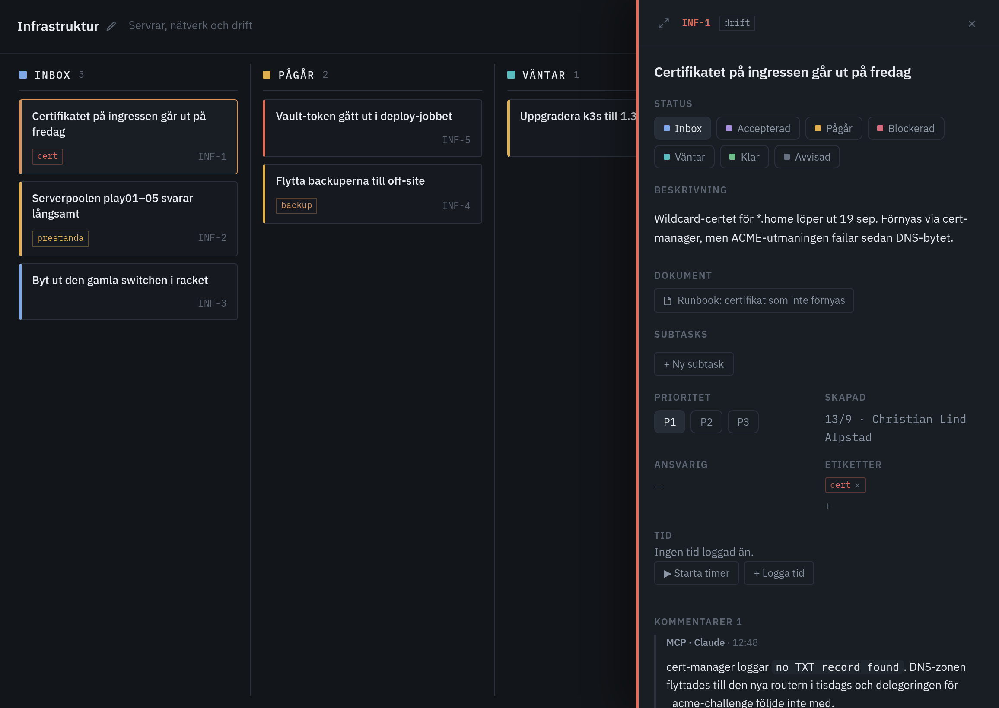Set status to Accepterad
The width and height of the screenshot is (999, 708).
pos(758,129)
